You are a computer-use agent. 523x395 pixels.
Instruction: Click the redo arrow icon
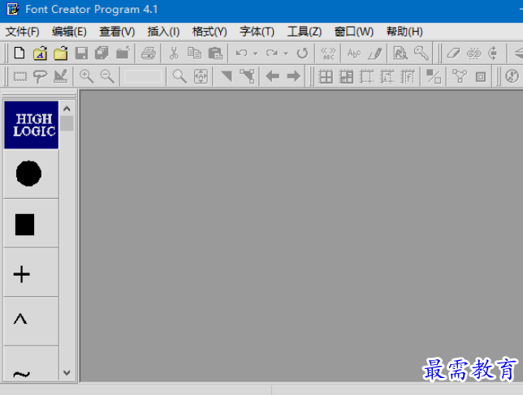[x=272, y=53]
